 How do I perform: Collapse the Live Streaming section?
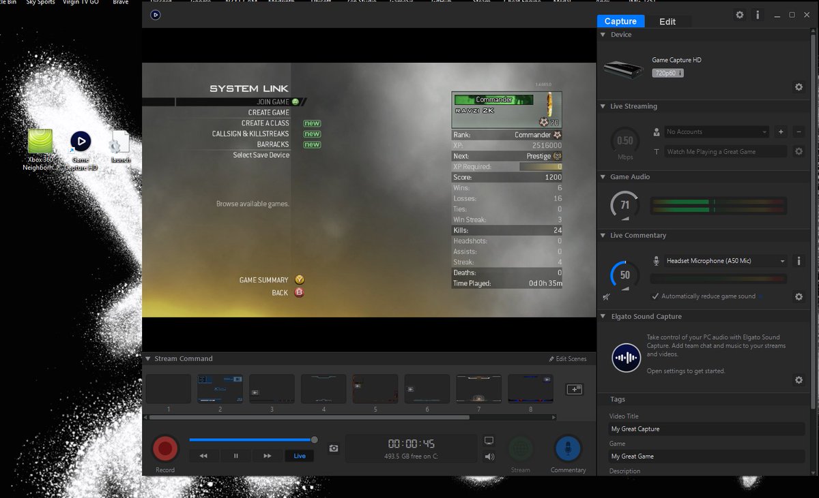tap(603, 106)
